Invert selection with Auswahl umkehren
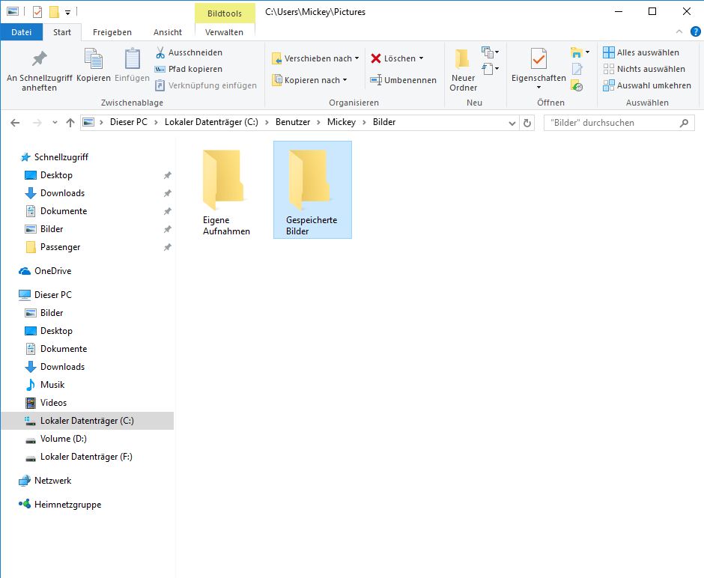Viewport: 704px width, 578px height. pyautogui.click(x=647, y=85)
